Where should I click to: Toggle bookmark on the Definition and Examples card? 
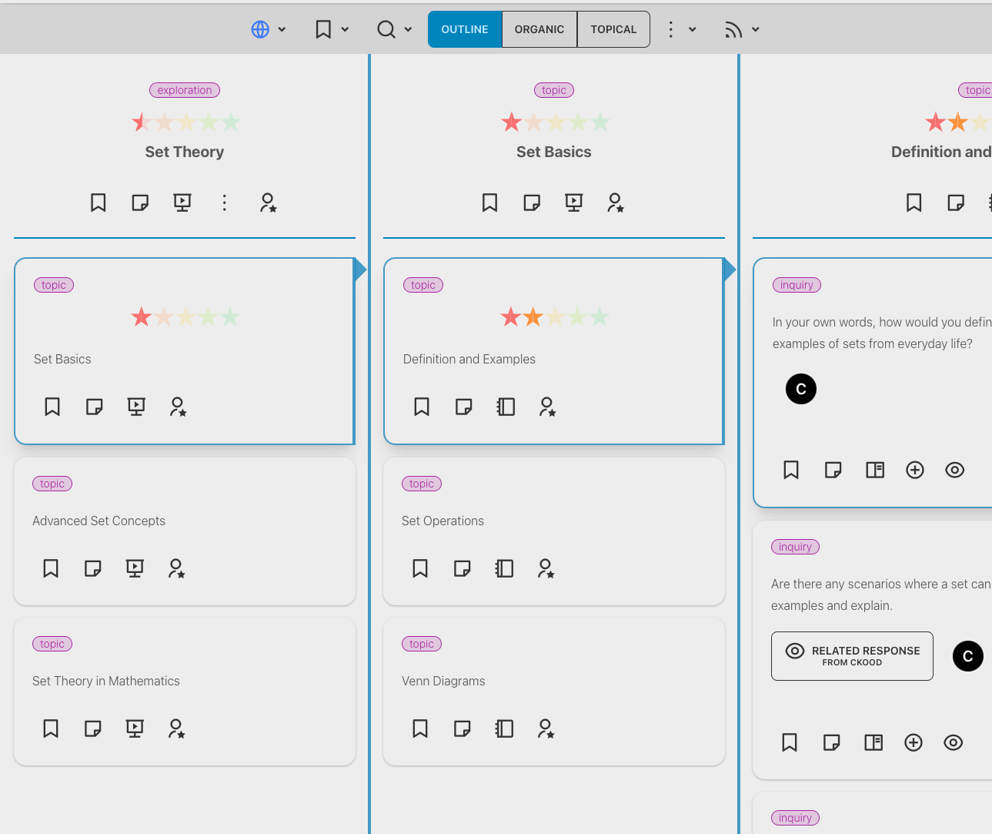click(x=422, y=406)
